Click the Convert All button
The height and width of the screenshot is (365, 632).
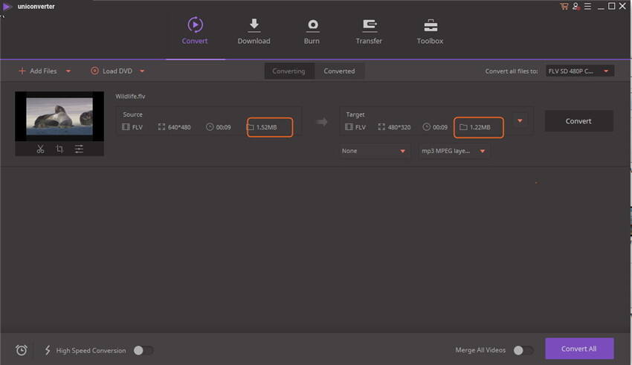(579, 349)
